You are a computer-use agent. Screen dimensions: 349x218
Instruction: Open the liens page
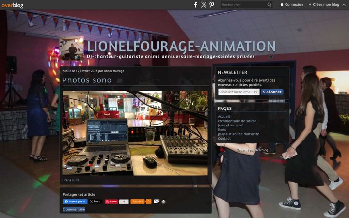pos(222,129)
